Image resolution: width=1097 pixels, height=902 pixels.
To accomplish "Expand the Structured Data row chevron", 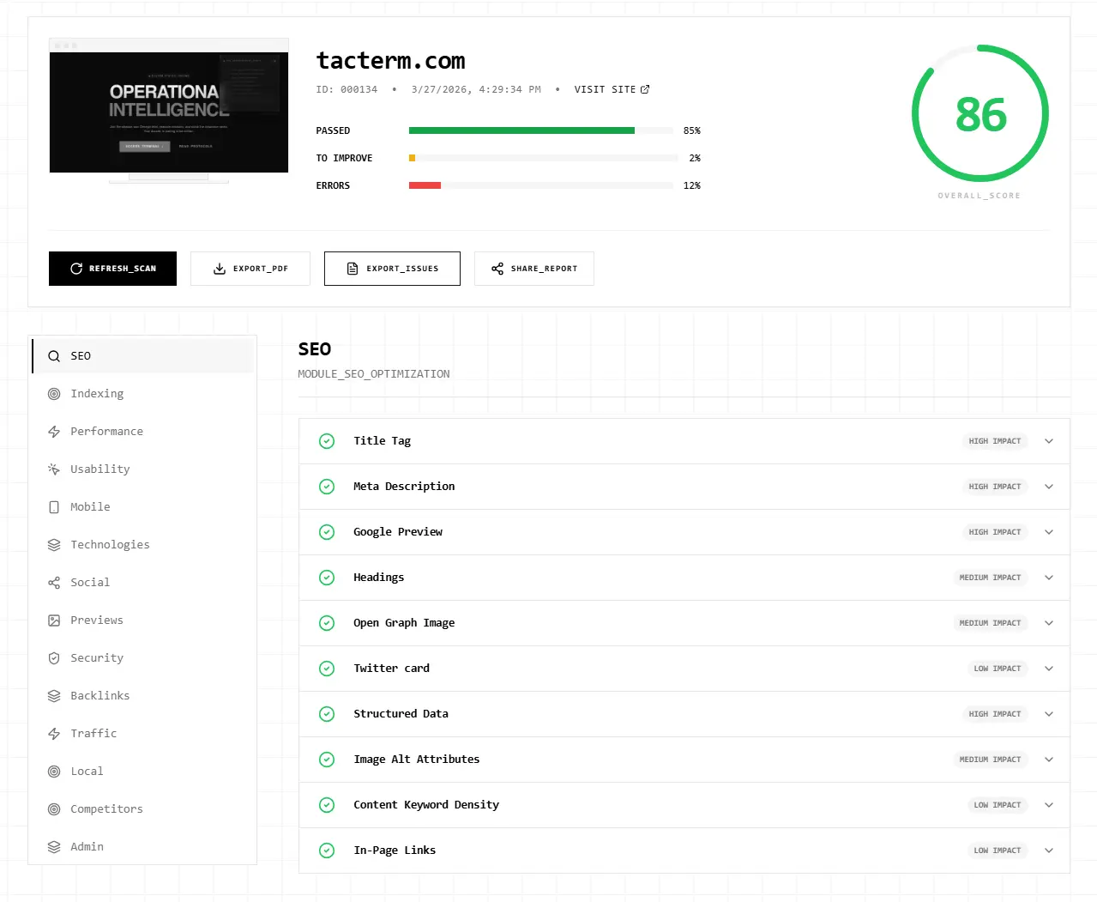I will (1049, 714).
